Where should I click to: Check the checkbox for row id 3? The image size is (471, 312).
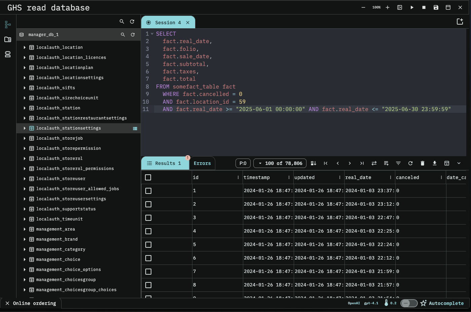point(148,218)
